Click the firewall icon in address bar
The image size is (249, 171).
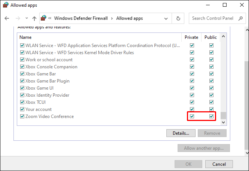tap(44, 18)
